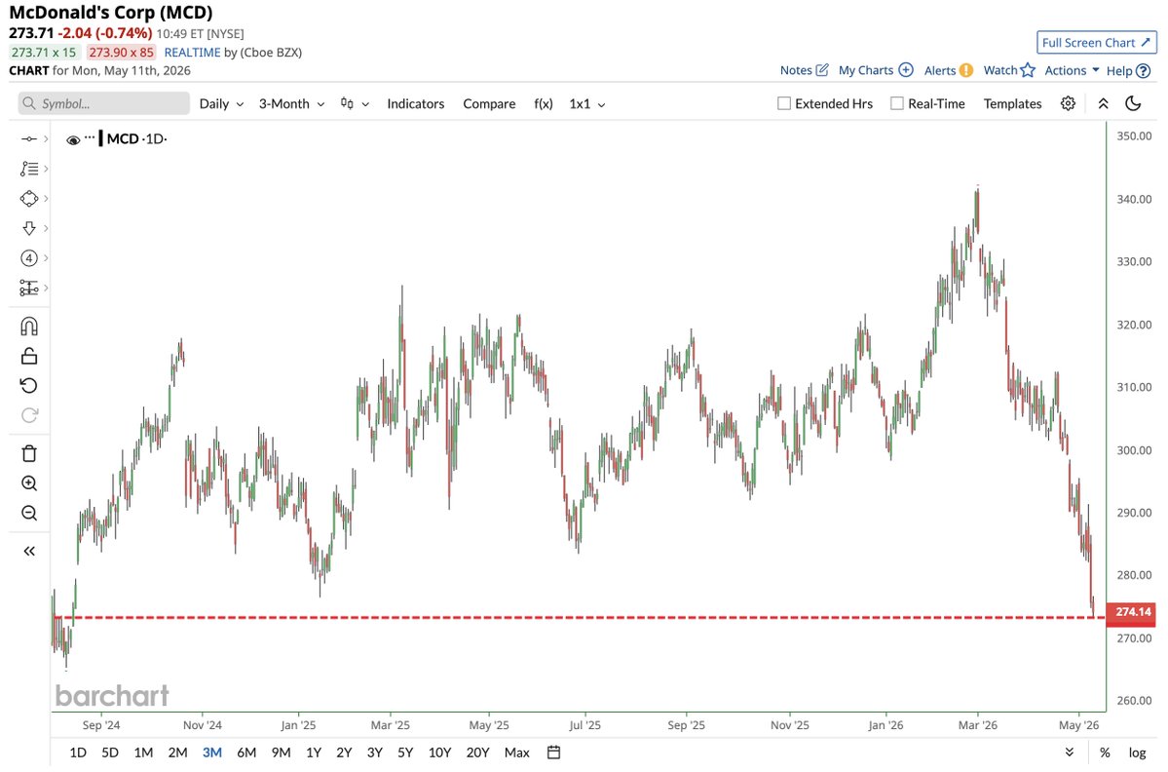1168x772 pixels.
Task: Expand the Actions dropdown
Action: 1072,70
